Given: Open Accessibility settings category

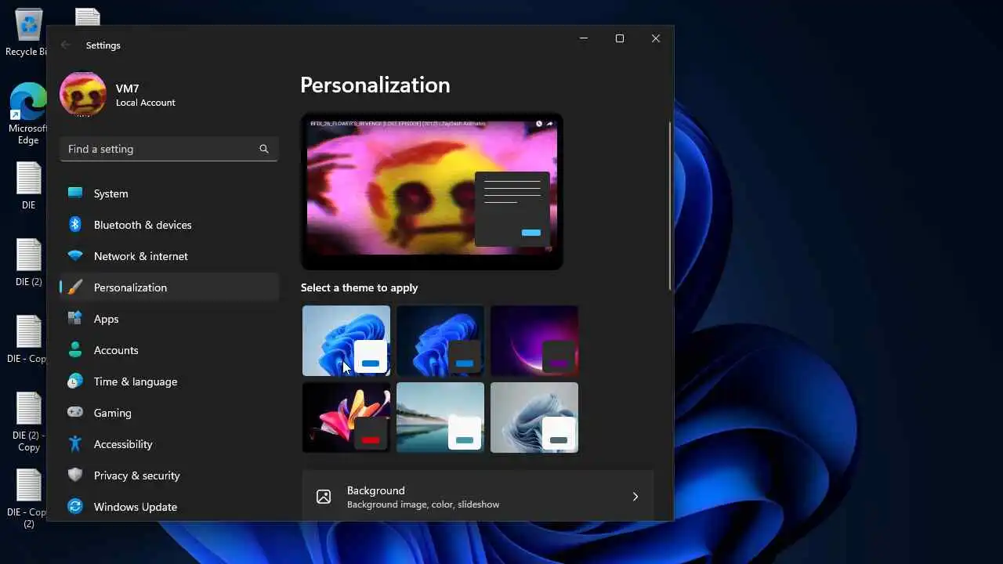Looking at the screenshot, I should 169,444.
